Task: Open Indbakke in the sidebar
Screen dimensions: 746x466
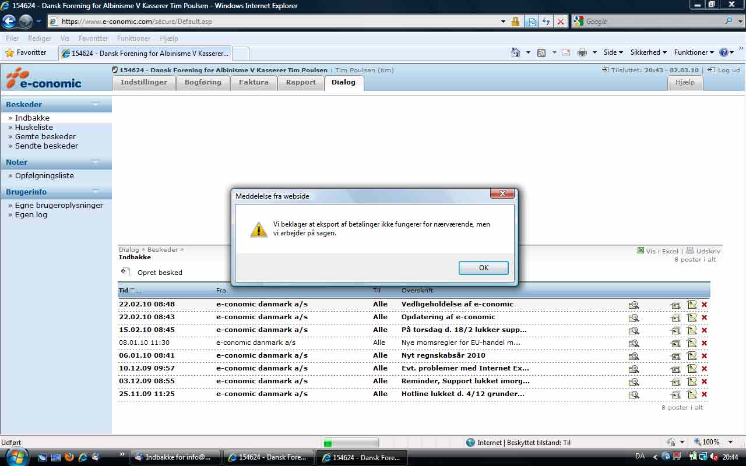Action: point(32,118)
